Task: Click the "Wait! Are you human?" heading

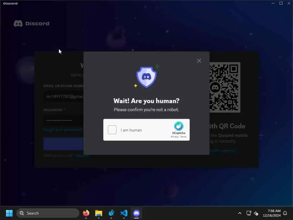Action: click(146, 101)
